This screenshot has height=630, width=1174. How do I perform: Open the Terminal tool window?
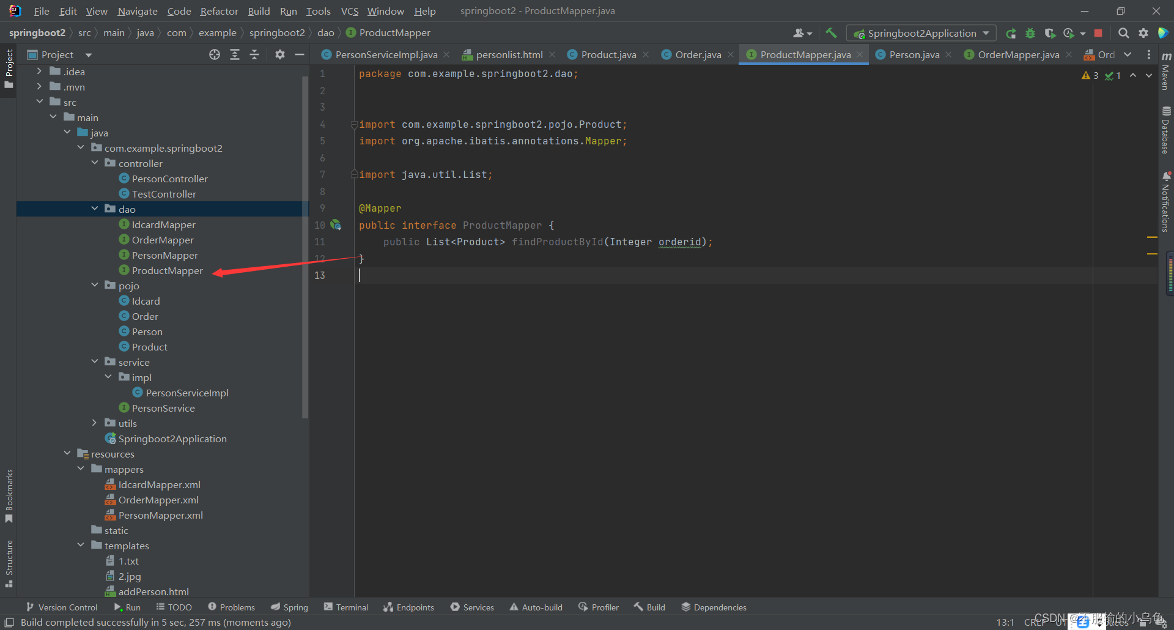(346, 607)
